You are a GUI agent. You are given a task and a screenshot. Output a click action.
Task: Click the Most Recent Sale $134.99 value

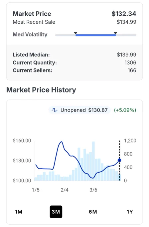[126, 22]
